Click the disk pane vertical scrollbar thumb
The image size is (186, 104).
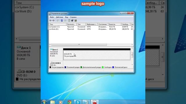(132, 55)
